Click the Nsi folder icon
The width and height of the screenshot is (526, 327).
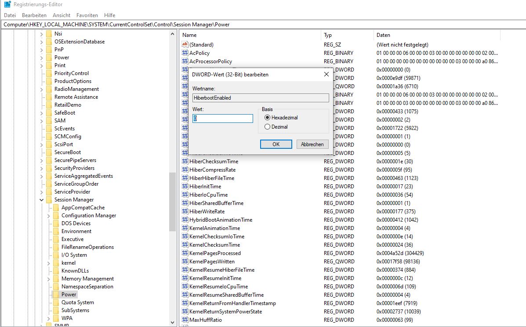49,34
